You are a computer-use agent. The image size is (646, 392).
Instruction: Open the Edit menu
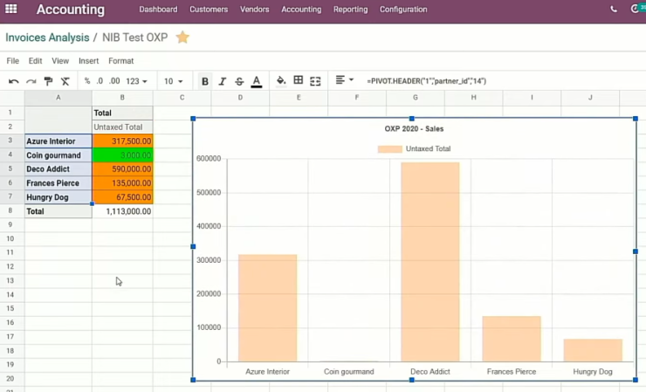point(35,60)
